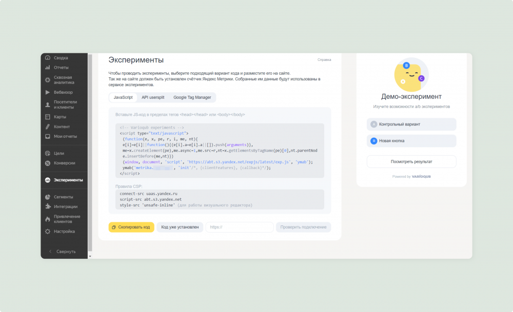Click the Интеграции puzzle icon
This screenshot has height=312, width=513.
tap(47, 206)
